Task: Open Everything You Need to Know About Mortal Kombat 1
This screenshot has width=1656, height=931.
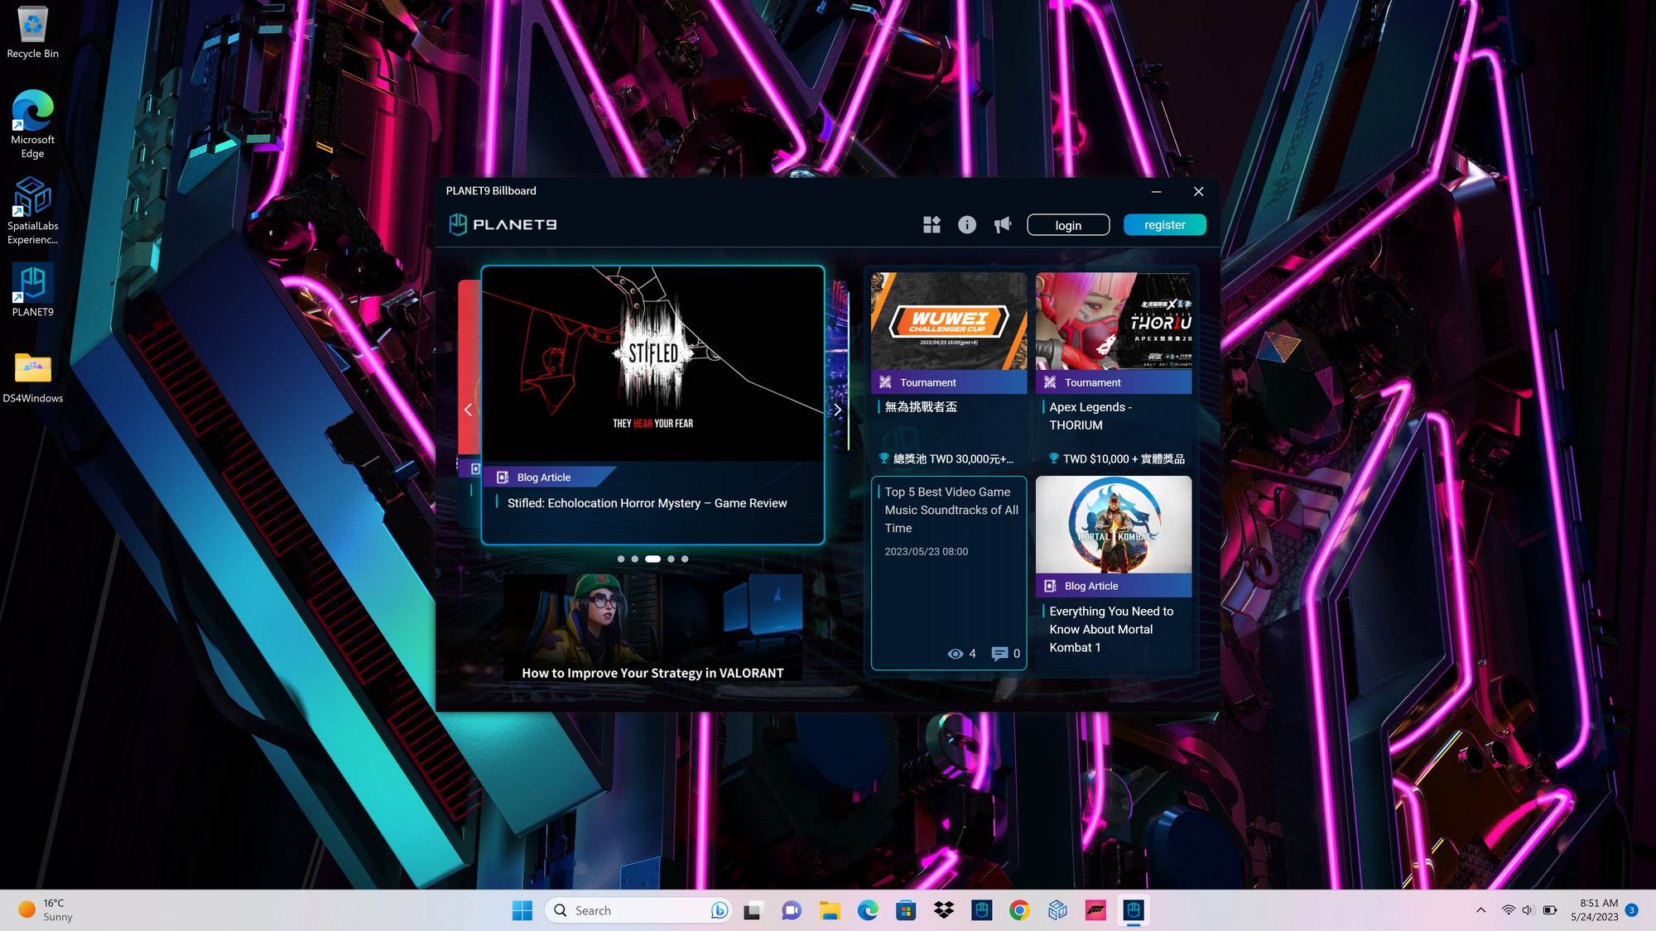Action: (x=1111, y=630)
